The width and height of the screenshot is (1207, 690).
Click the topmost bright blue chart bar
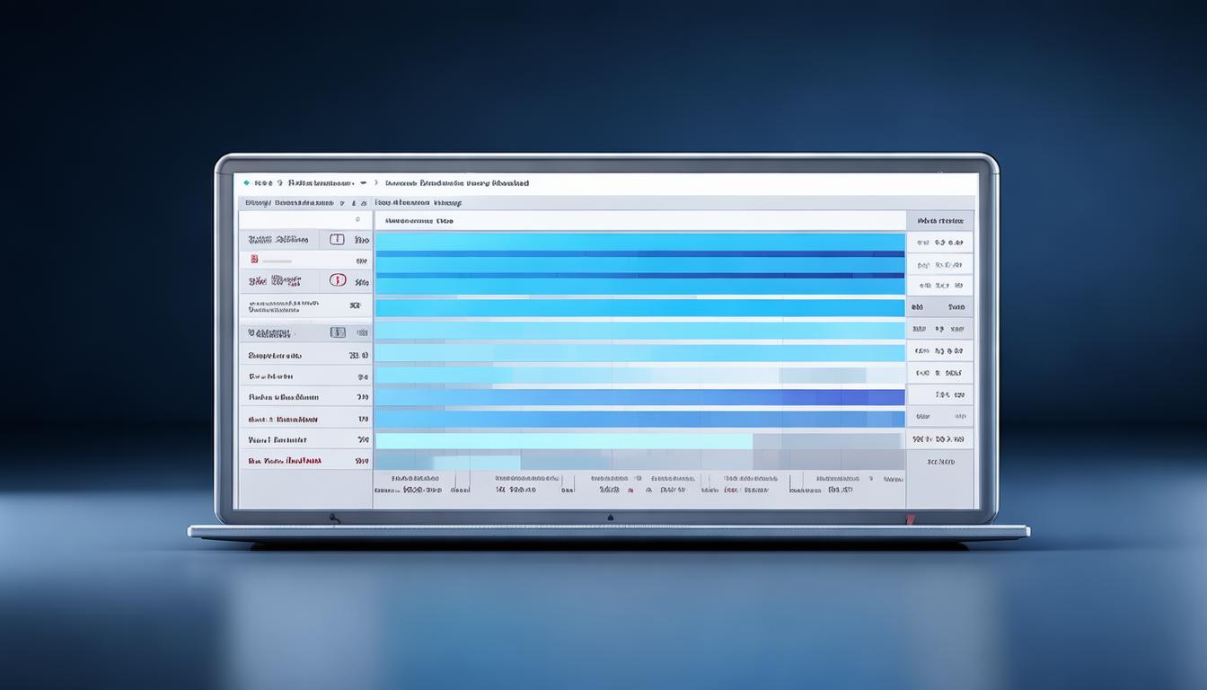pos(639,242)
